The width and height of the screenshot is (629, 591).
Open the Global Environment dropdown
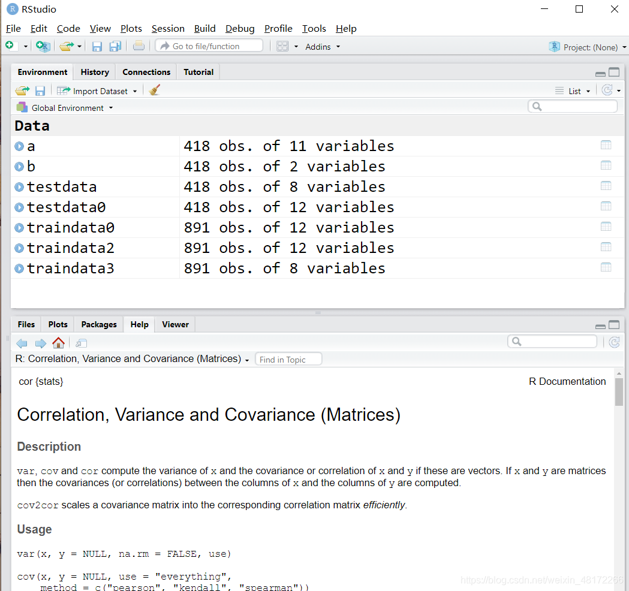(65, 108)
